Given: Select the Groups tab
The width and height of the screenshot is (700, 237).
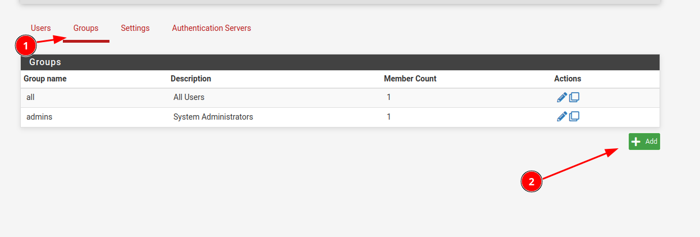Looking at the screenshot, I should (x=86, y=28).
